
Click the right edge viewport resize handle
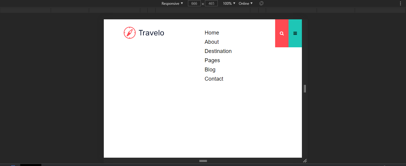pos(305,89)
